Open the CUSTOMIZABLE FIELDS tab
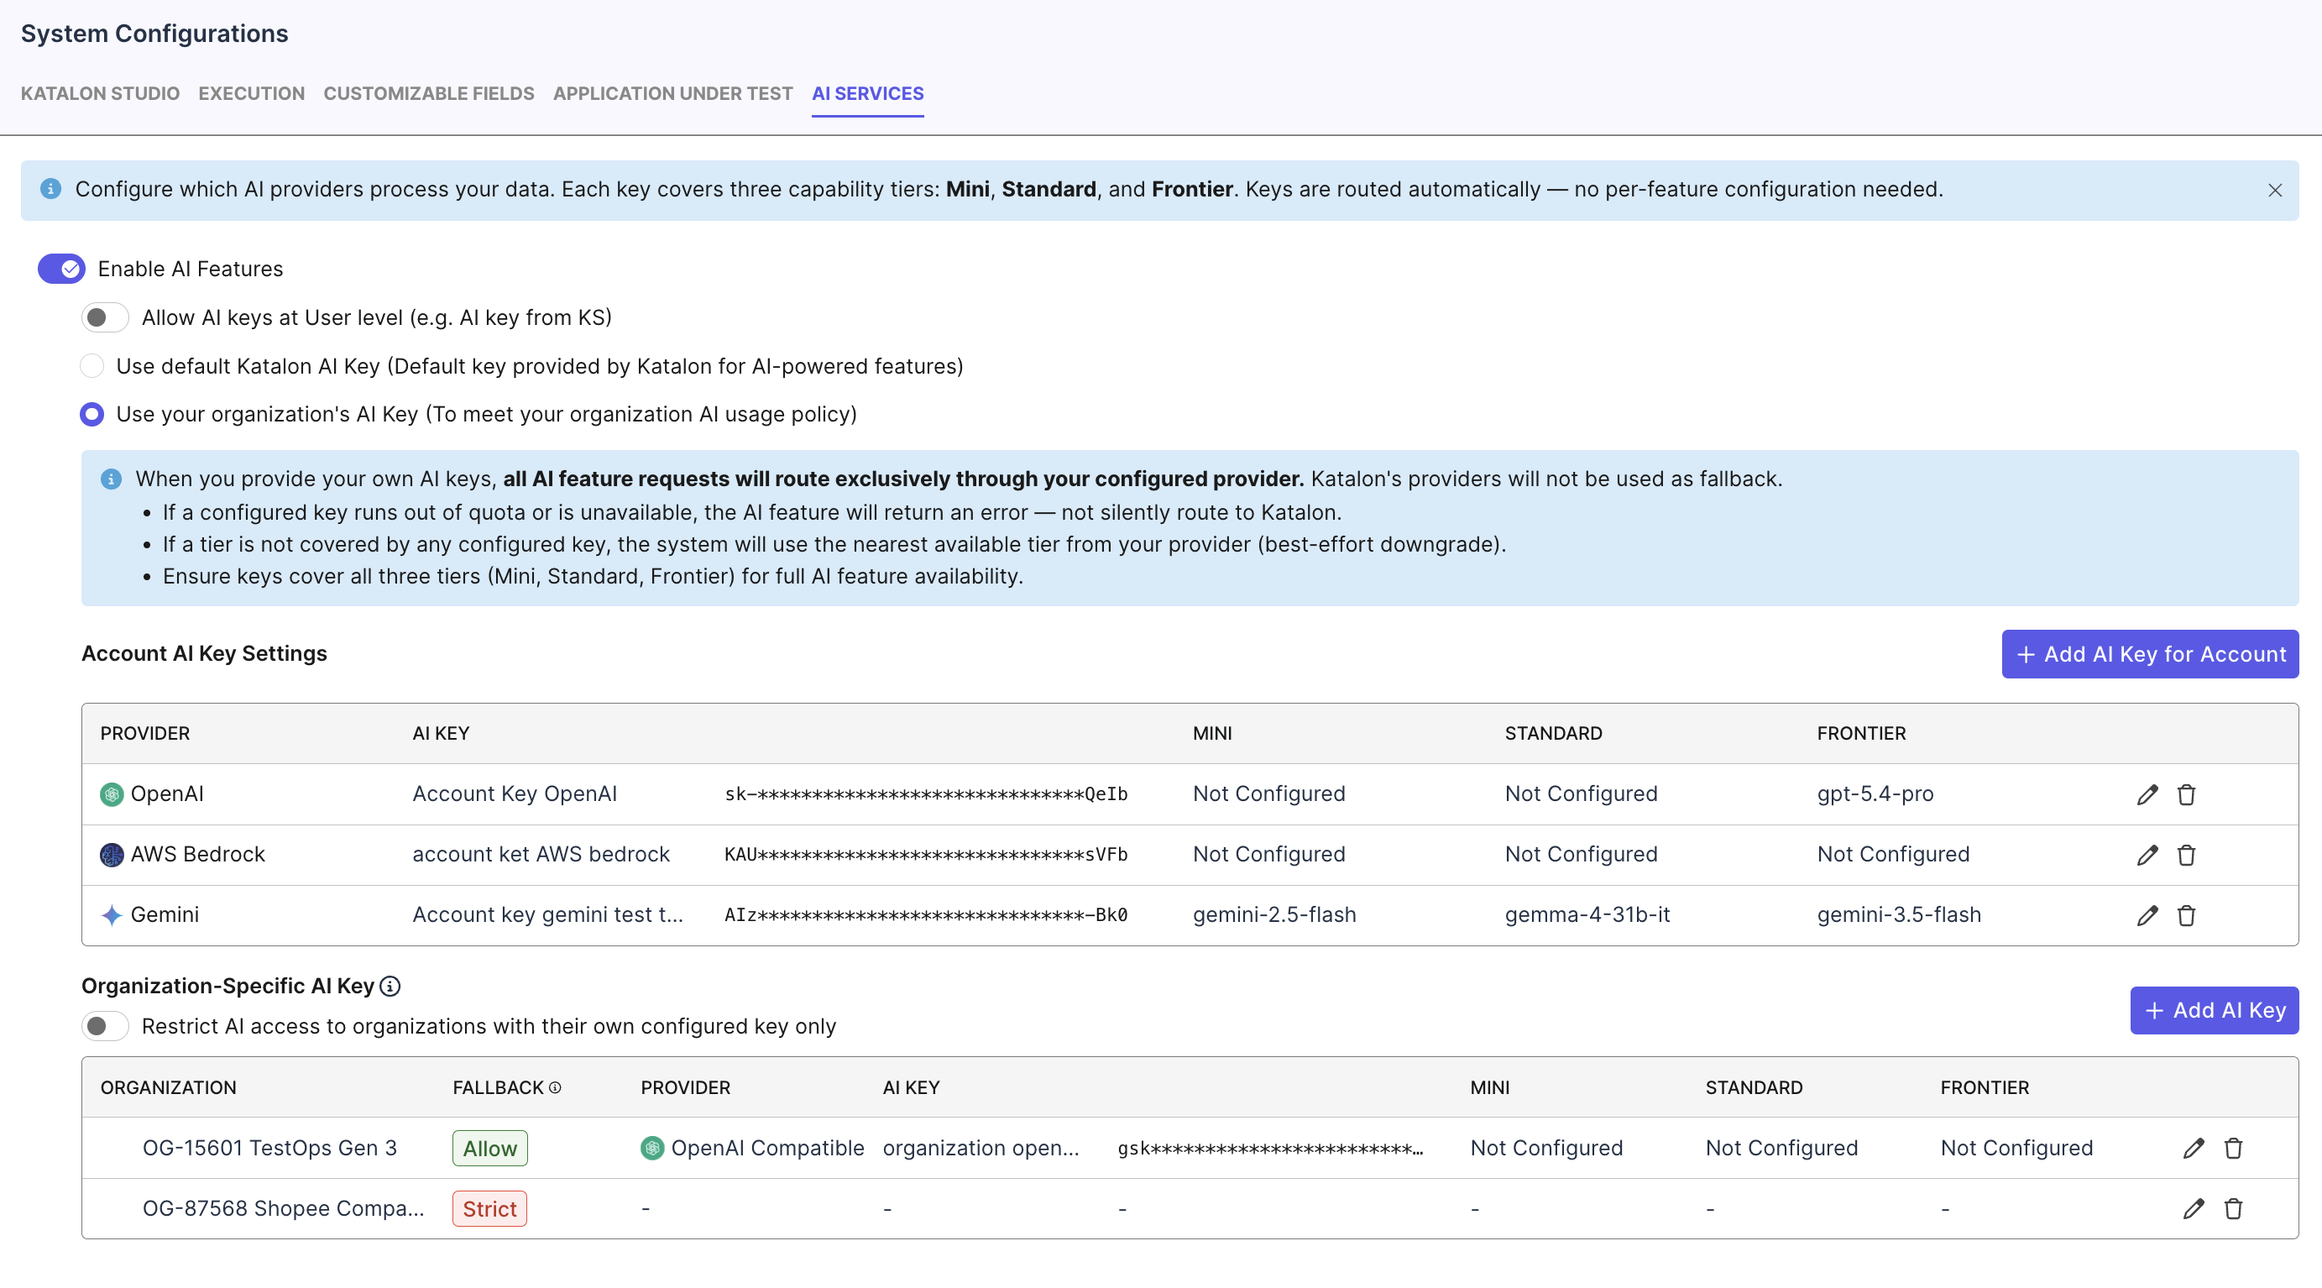This screenshot has height=1288, width=2322. click(429, 94)
